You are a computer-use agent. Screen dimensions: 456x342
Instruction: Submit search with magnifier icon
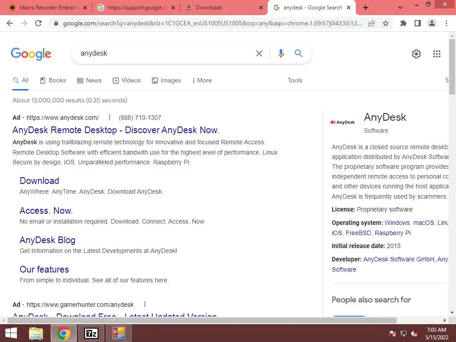298,53
